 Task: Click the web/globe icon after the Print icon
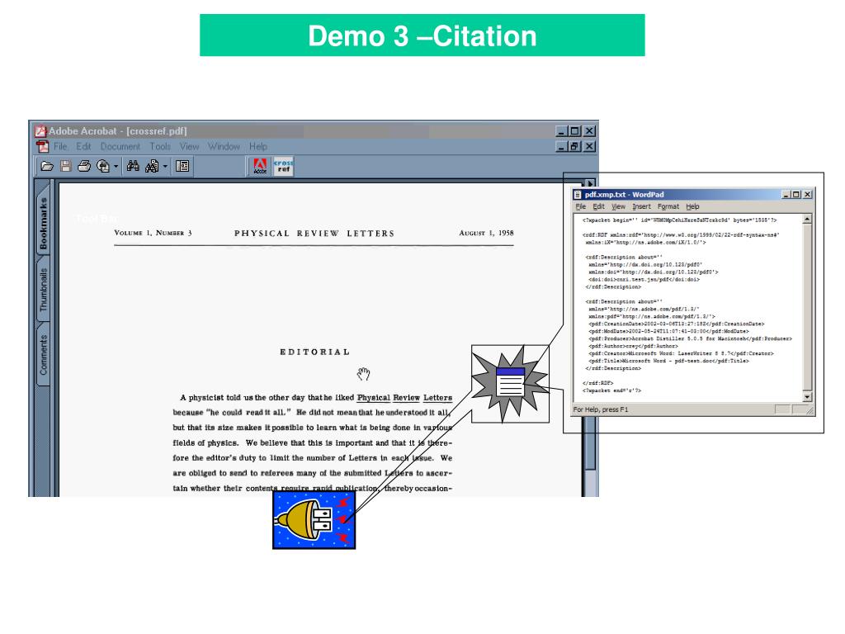tap(103, 166)
